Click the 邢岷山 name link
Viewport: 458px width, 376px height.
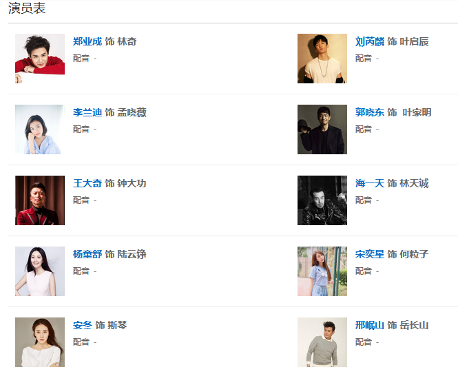pyautogui.click(x=370, y=326)
